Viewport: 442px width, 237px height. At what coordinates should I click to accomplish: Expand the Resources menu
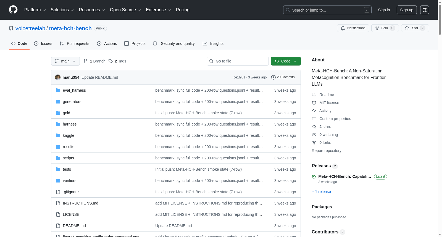tap(92, 10)
